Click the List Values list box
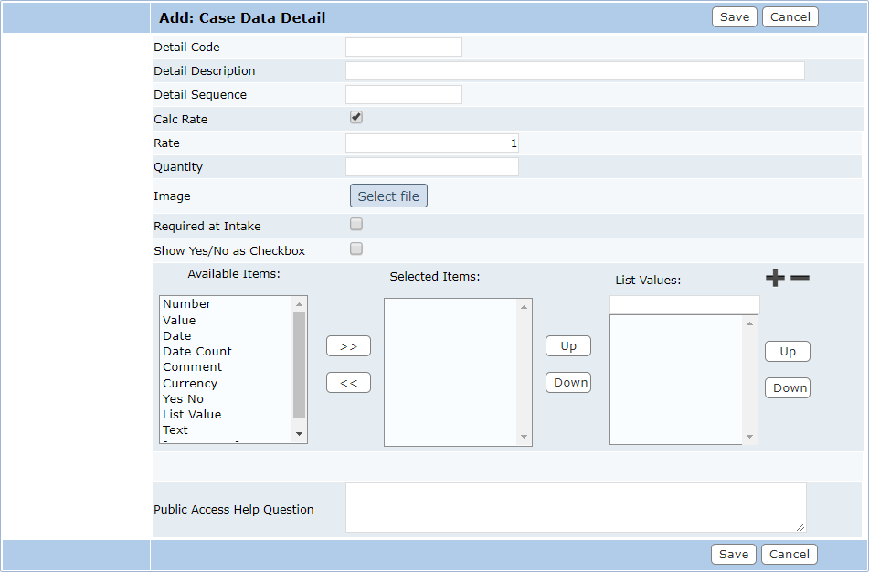Viewport: 869px width, 572px height. [684, 380]
